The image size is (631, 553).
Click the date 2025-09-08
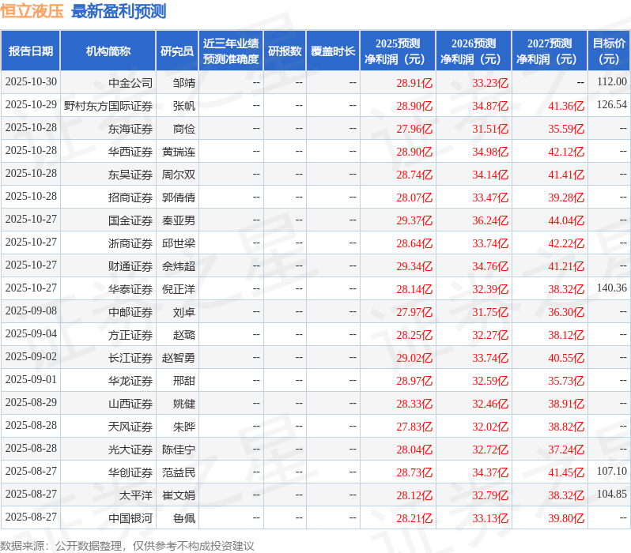tap(31, 311)
